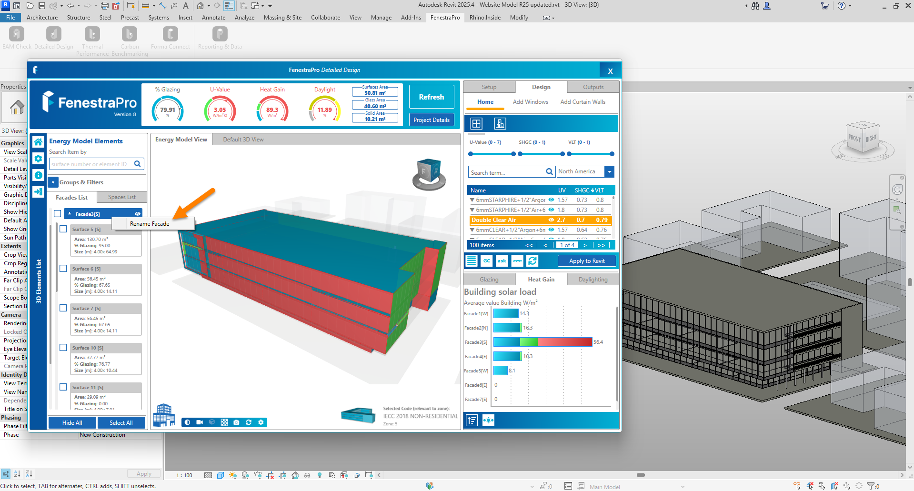Click right handle of SHGC slider
The height and width of the screenshot is (491, 914).
pyautogui.click(x=562, y=154)
